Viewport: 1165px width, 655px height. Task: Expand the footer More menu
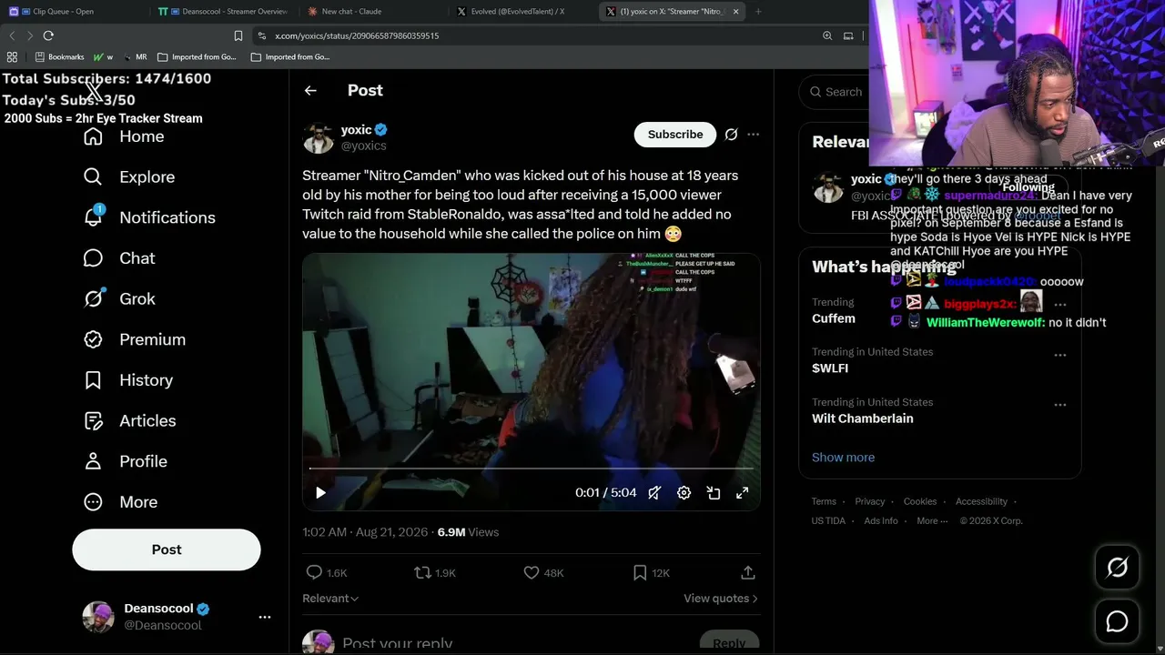[932, 520]
